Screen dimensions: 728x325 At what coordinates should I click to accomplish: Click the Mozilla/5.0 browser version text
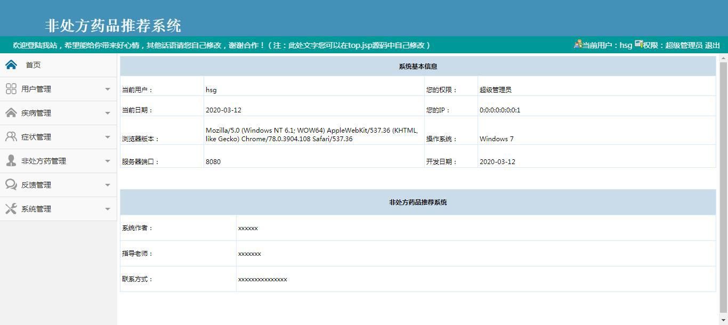[x=312, y=135]
